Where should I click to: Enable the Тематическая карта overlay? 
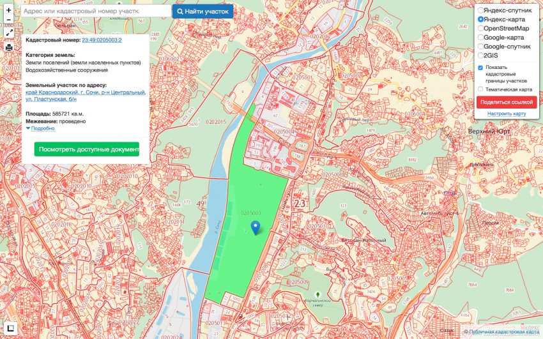480,89
